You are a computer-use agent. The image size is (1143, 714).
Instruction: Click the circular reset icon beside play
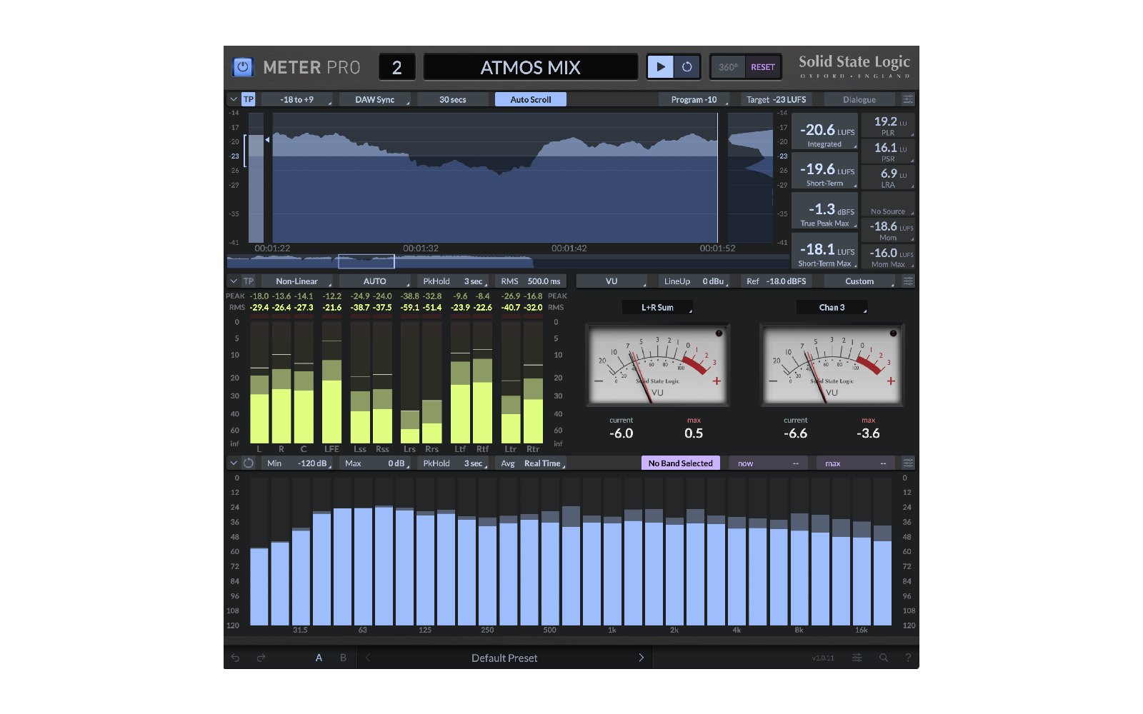(687, 67)
